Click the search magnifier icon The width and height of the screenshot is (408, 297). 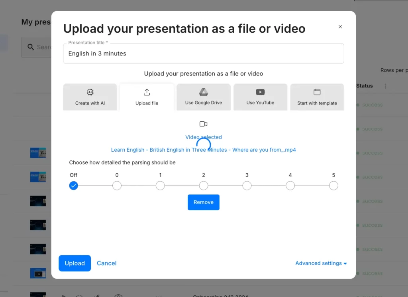[x=31, y=47]
